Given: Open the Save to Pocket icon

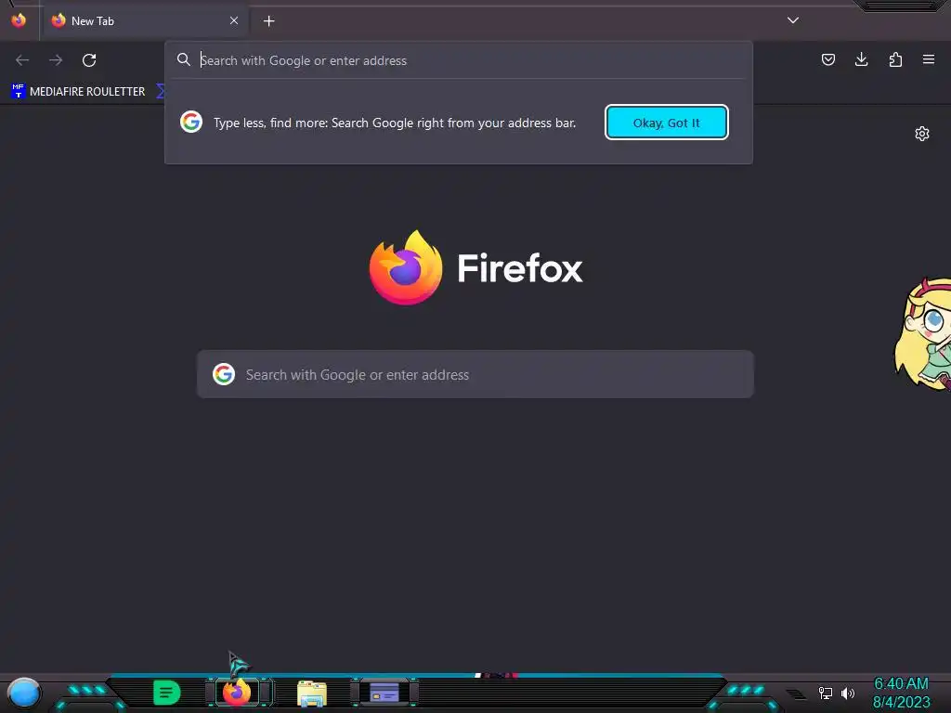Looking at the screenshot, I should click(x=827, y=59).
